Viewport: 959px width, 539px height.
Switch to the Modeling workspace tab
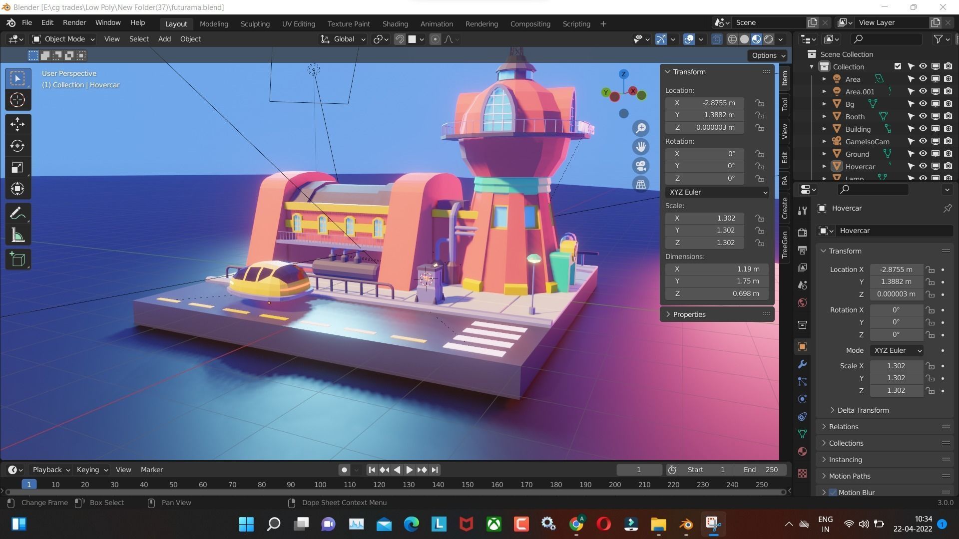coord(214,23)
